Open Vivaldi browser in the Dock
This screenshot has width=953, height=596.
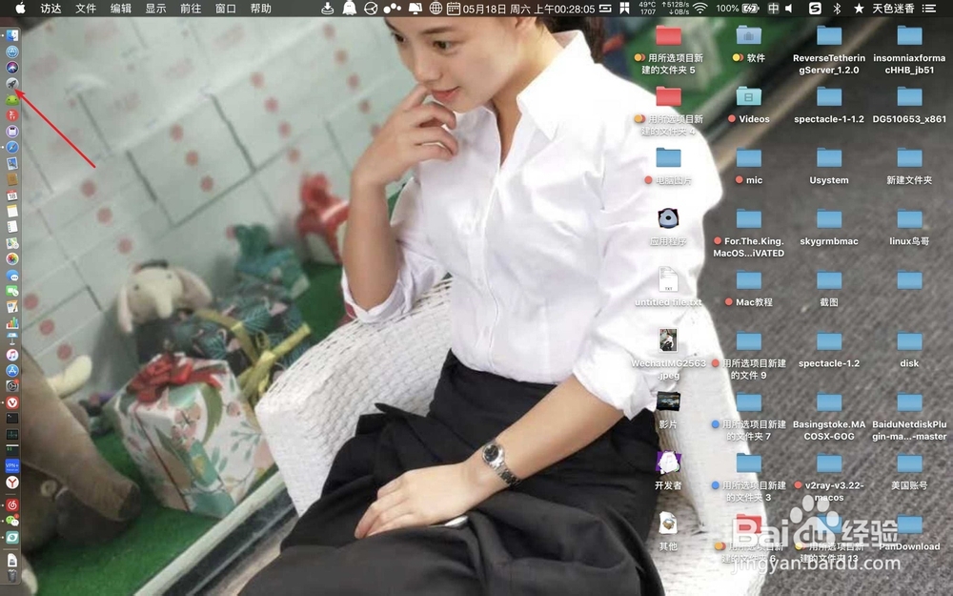click(11, 402)
